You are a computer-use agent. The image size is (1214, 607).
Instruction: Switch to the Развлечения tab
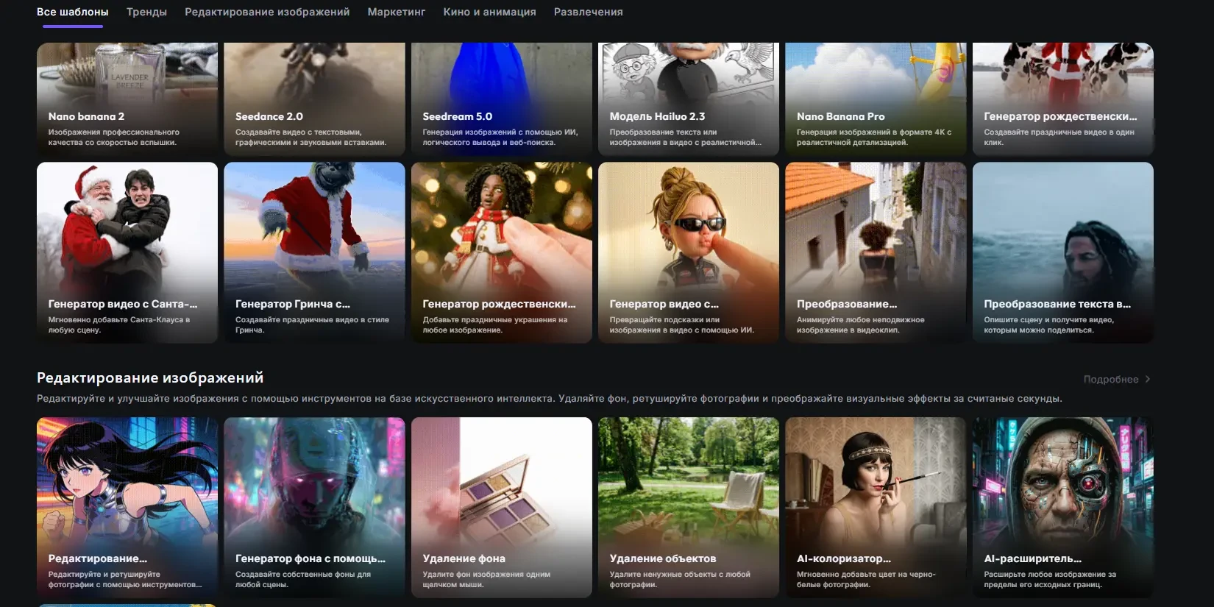(588, 12)
